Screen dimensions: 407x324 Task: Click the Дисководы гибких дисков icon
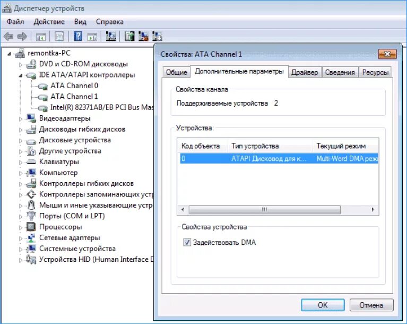[x=31, y=129]
